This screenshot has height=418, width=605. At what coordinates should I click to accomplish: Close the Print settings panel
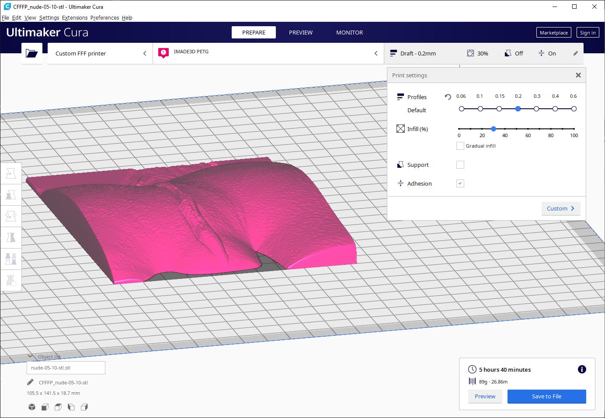(x=578, y=75)
